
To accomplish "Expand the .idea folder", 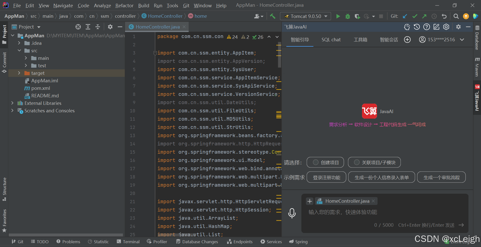I will click(19, 43).
